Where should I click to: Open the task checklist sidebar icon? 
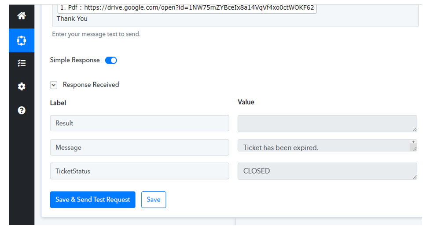pos(22,63)
